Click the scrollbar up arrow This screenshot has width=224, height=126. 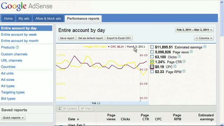click(222, 2)
